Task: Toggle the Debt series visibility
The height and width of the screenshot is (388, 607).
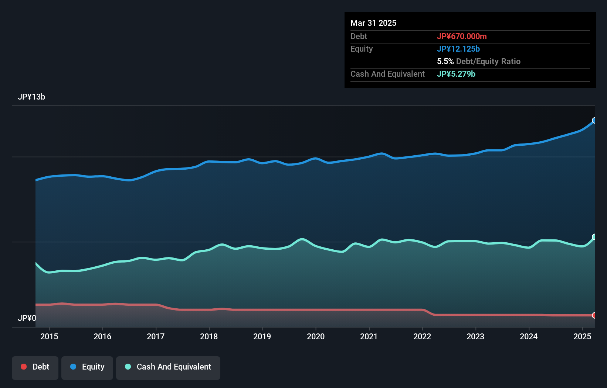Action: pyautogui.click(x=35, y=367)
